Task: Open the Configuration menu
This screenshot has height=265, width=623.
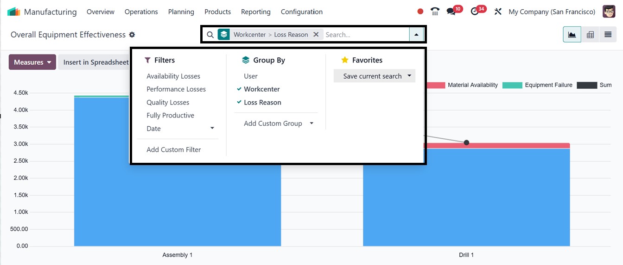Action: pyautogui.click(x=301, y=12)
